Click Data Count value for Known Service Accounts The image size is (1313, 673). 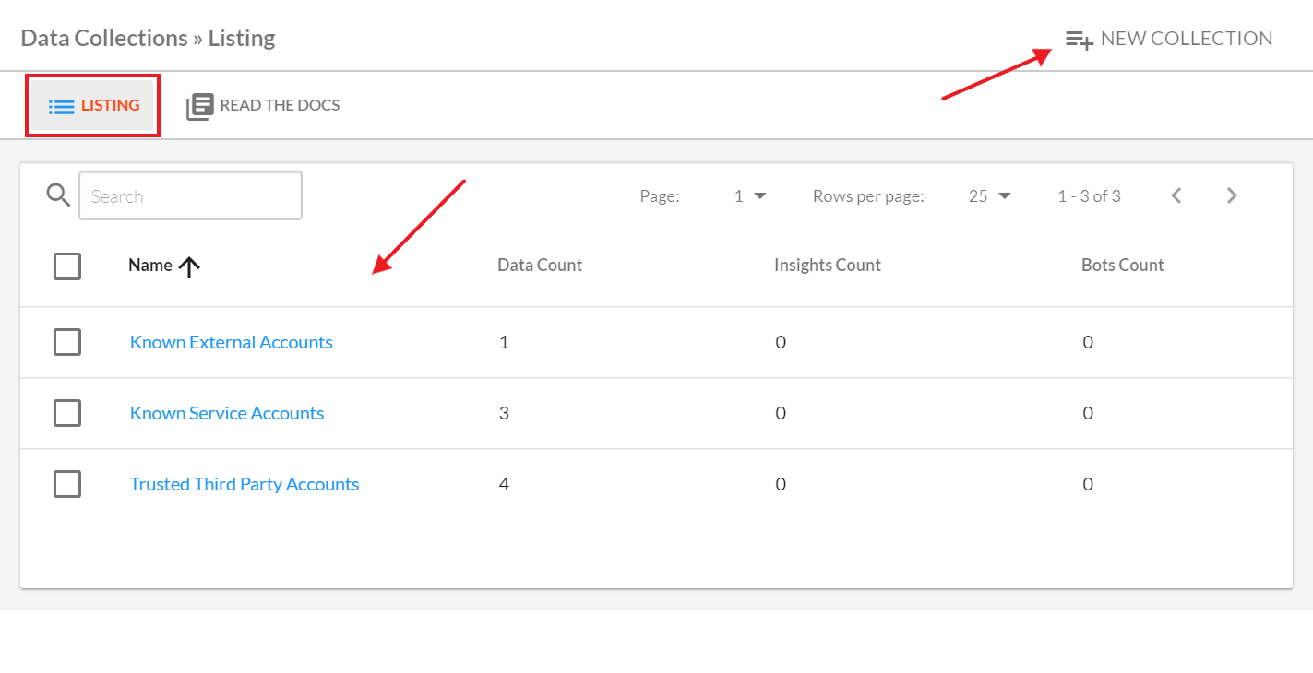tap(504, 413)
